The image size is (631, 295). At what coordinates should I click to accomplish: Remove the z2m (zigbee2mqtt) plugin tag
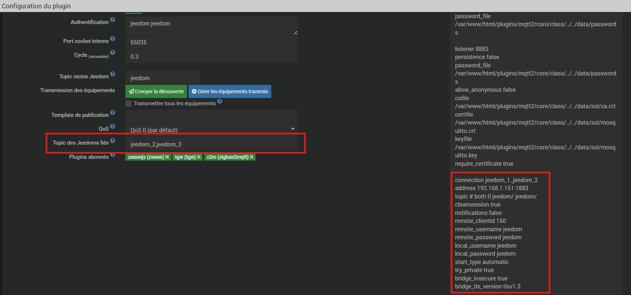click(252, 157)
